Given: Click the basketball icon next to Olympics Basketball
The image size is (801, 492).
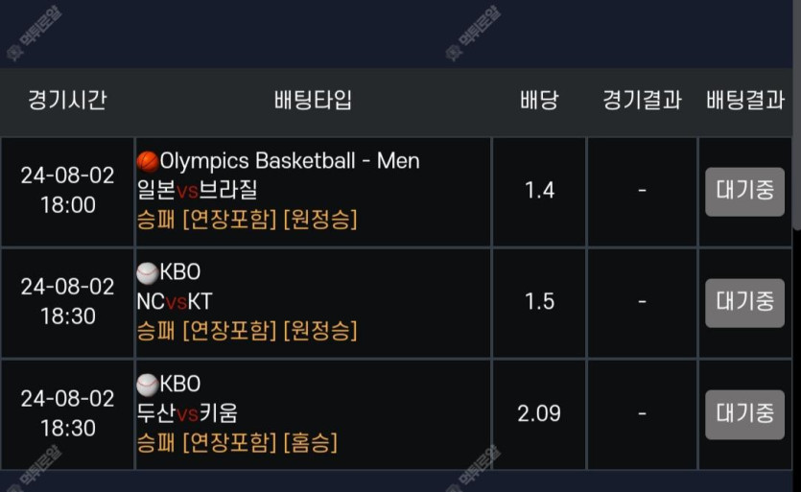Looking at the screenshot, I should (x=148, y=161).
